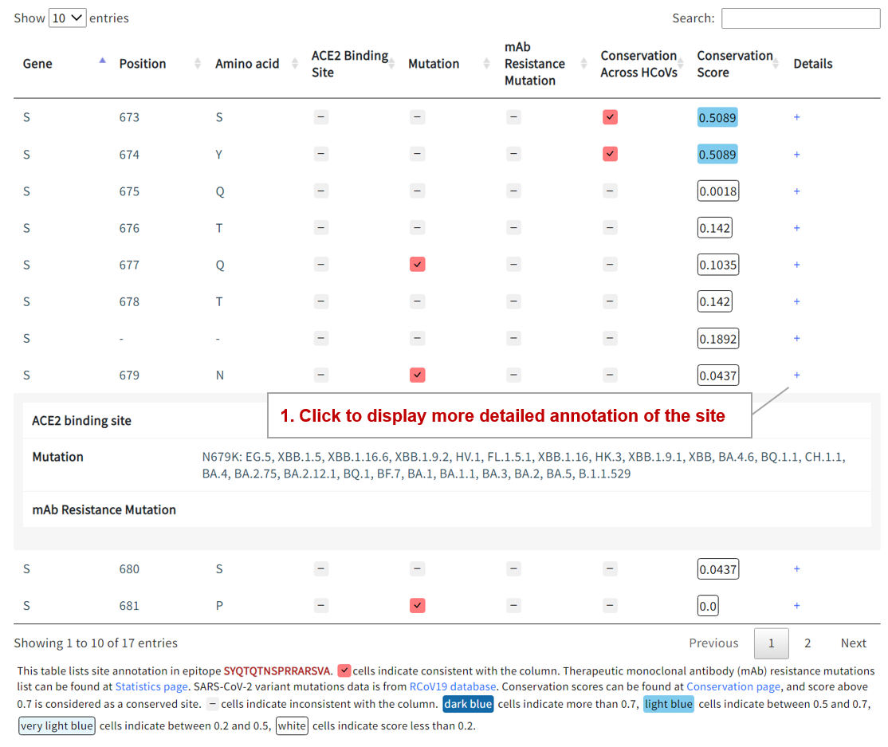Sort by ACE2 Binding Site header
This screenshot has width=888, height=747.
click(349, 64)
